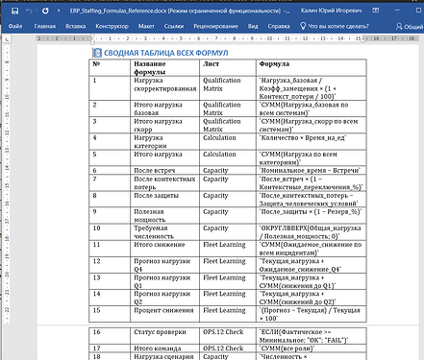The image size is (424, 360).
Task: Click cell 'Прогноз нагрузки Q1'
Action: tap(164, 281)
